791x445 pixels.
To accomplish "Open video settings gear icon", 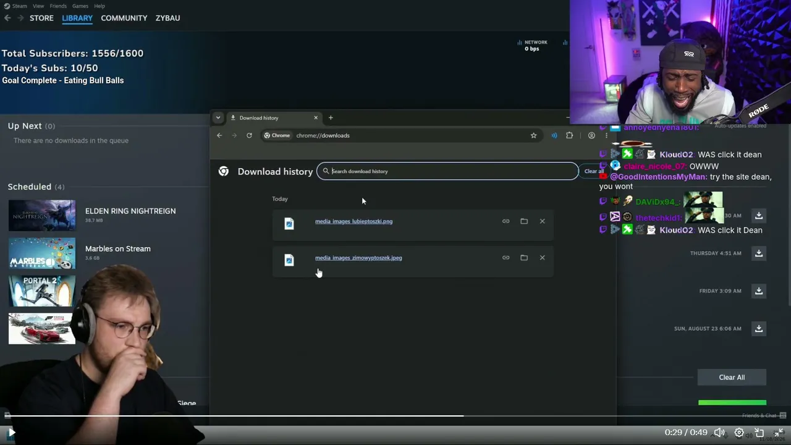I will pyautogui.click(x=739, y=433).
